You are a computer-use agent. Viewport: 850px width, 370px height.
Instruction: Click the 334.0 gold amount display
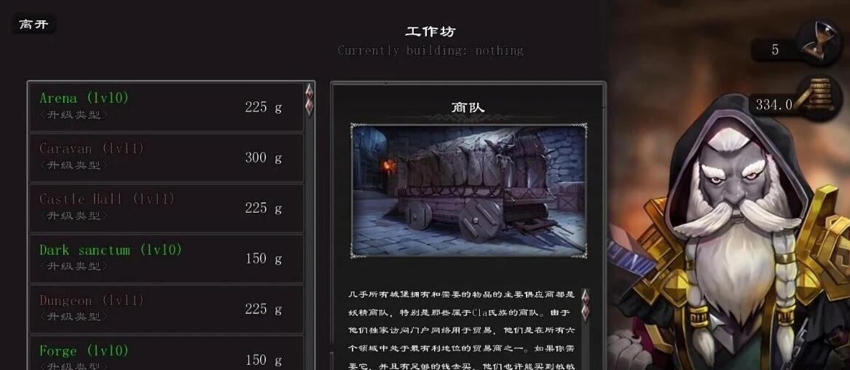[x=774, y=105]
